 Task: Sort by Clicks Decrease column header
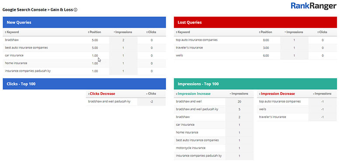click(101, 94)
